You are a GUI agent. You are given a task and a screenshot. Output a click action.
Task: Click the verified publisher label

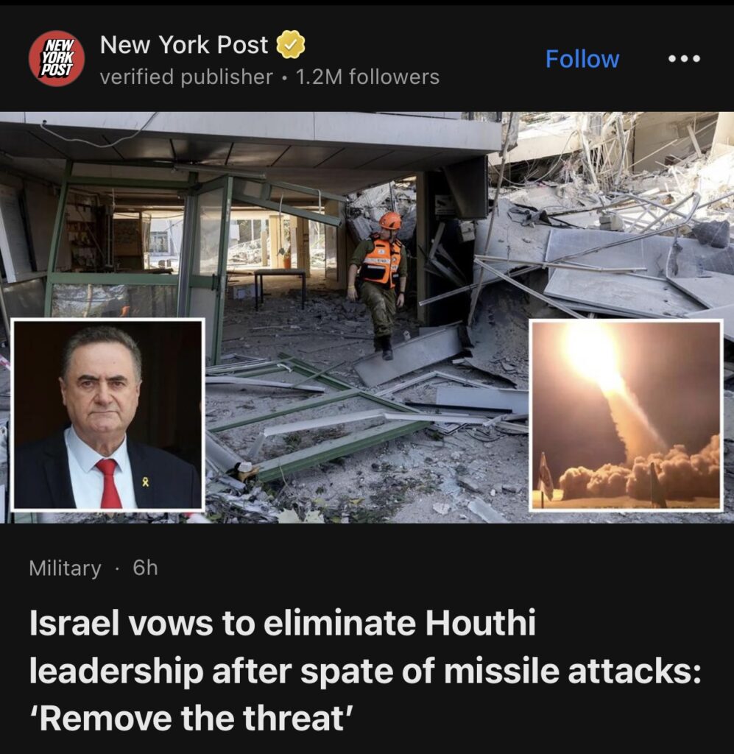(x=186, y=77)
